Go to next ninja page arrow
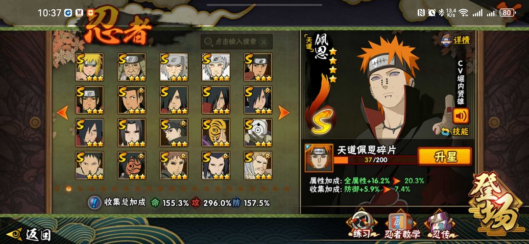Image resolution: width=529 pixels, height=244 pixels. [284, 113]
